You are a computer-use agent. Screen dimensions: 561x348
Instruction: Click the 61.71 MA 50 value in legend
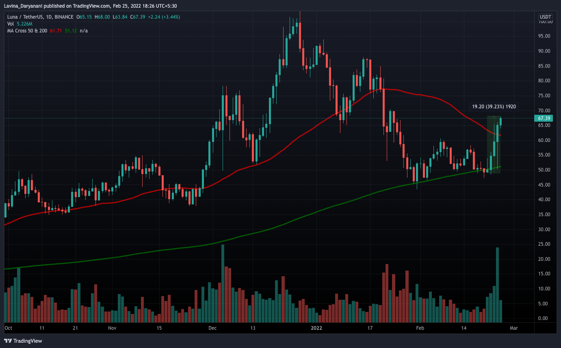[x=56, y=31]
